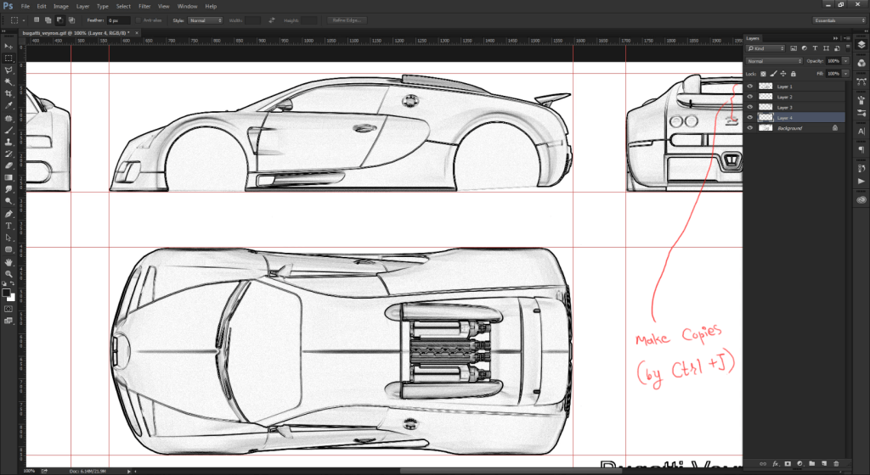Open the layer filter Kind dropdown
Viewport: 870px width, 475px height.
765,48
